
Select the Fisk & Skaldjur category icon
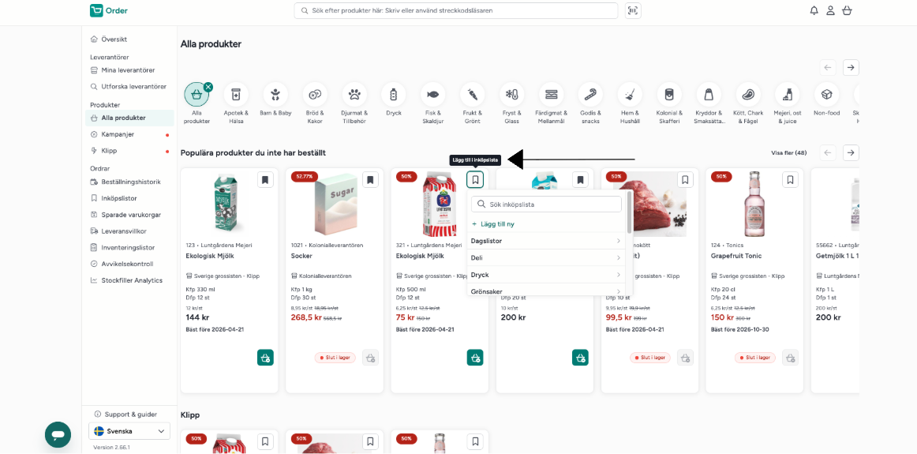coord(432,94)
